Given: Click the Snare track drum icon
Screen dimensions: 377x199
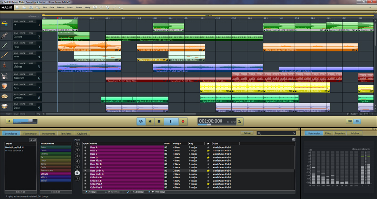Looking at the screenshot, I should 4,107.
